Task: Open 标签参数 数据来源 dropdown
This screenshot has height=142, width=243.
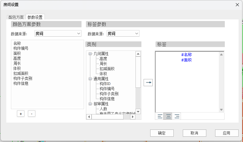Action: click(x=123, y=34)
